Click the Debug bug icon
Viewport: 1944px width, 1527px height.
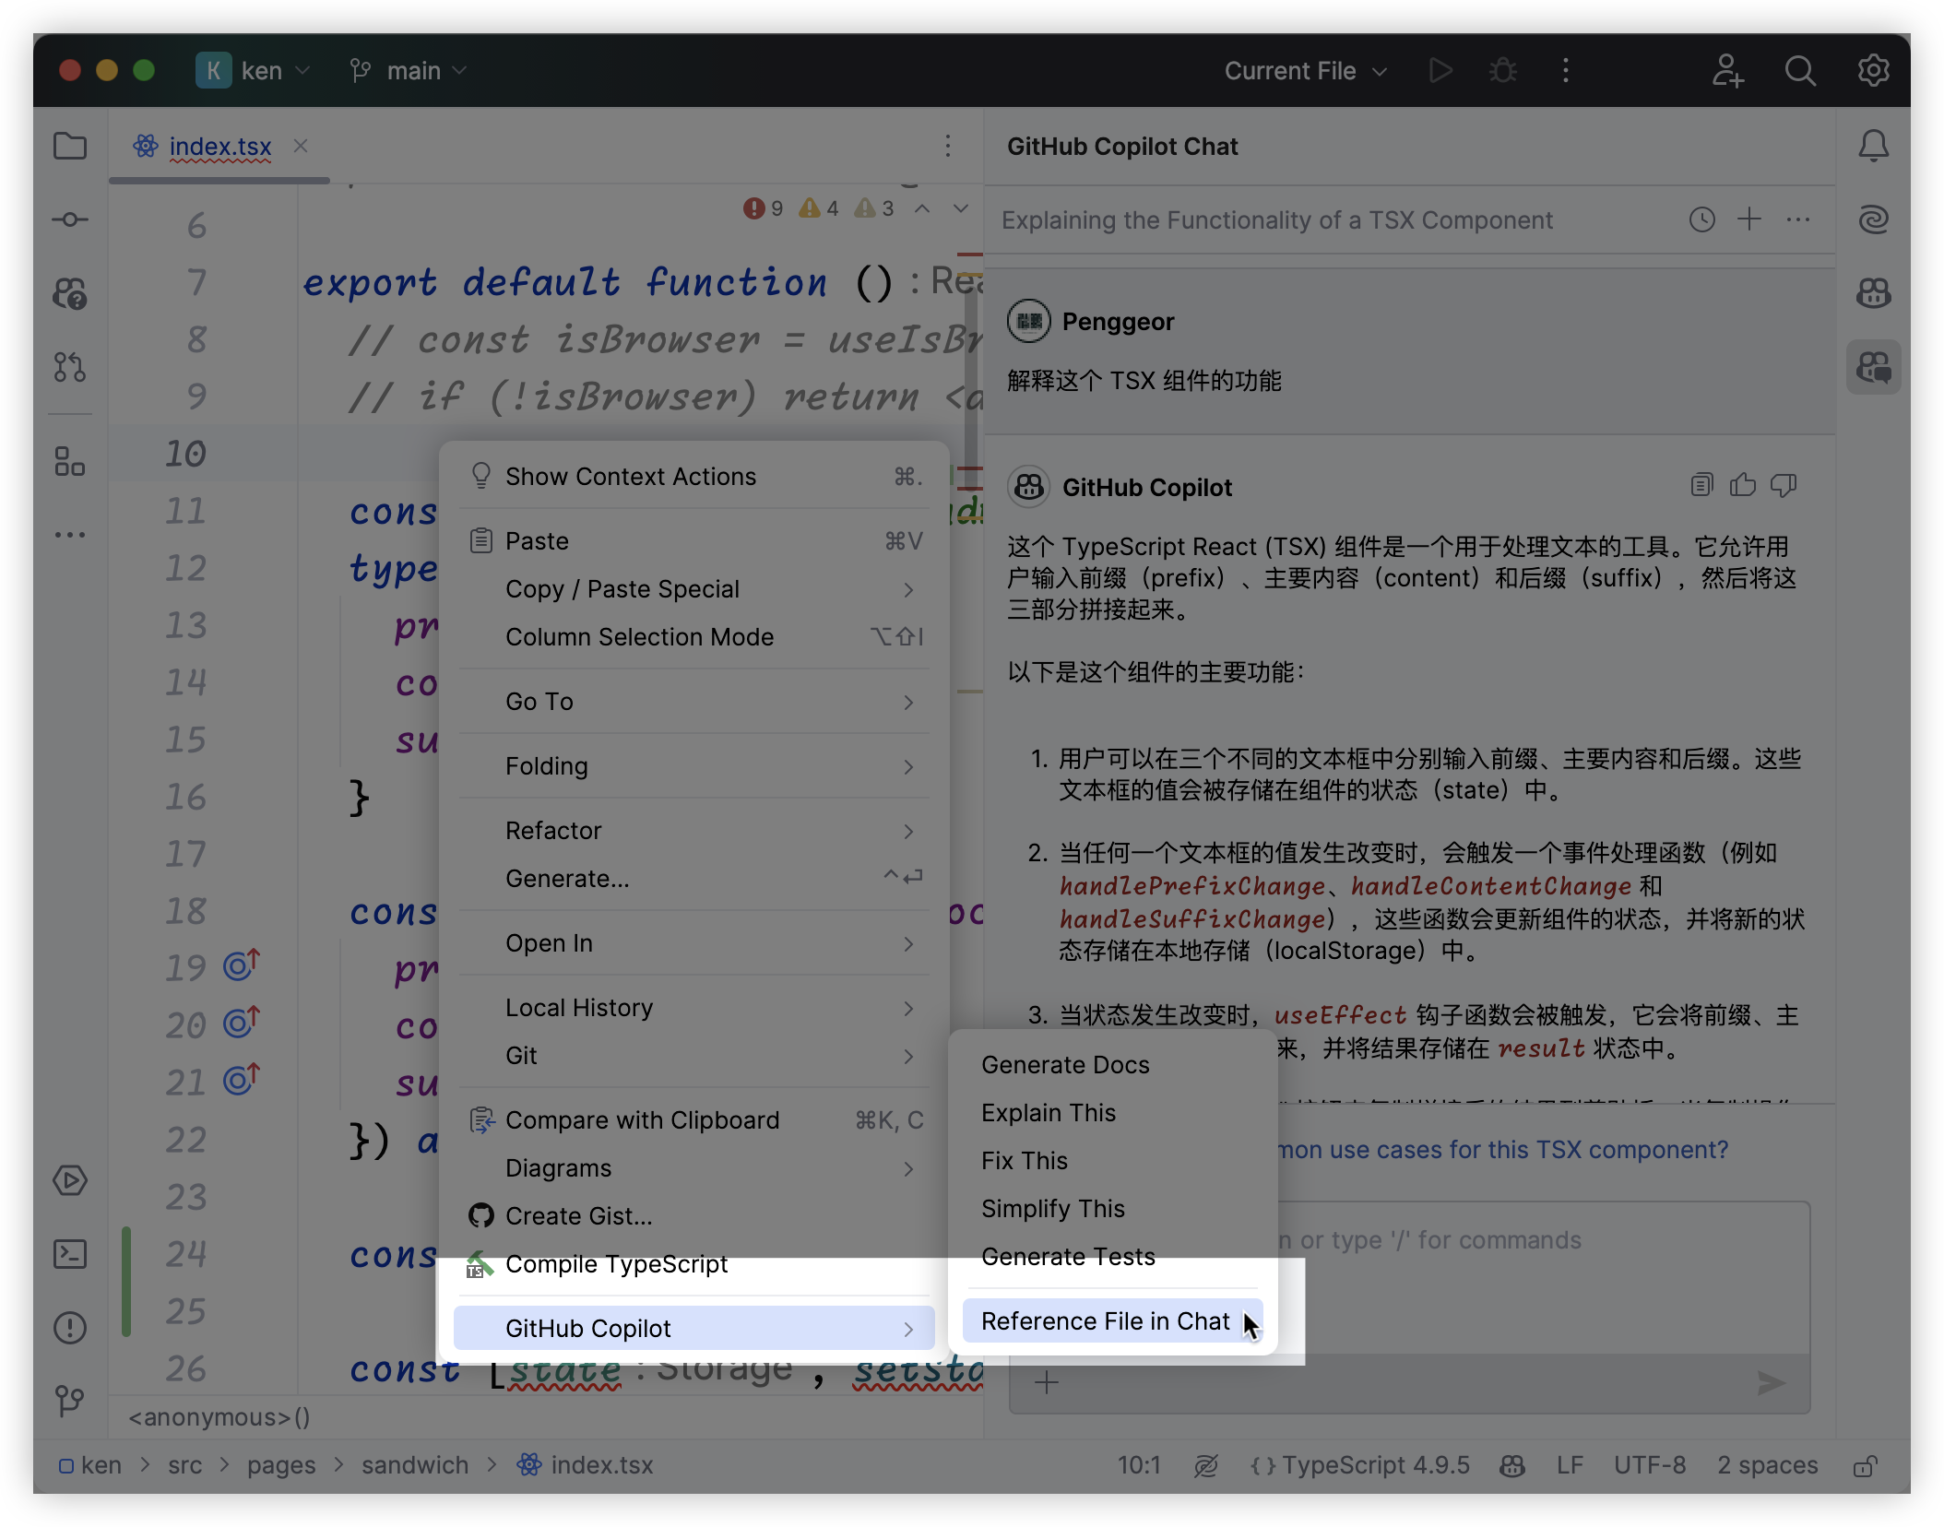coord(1503,71)
